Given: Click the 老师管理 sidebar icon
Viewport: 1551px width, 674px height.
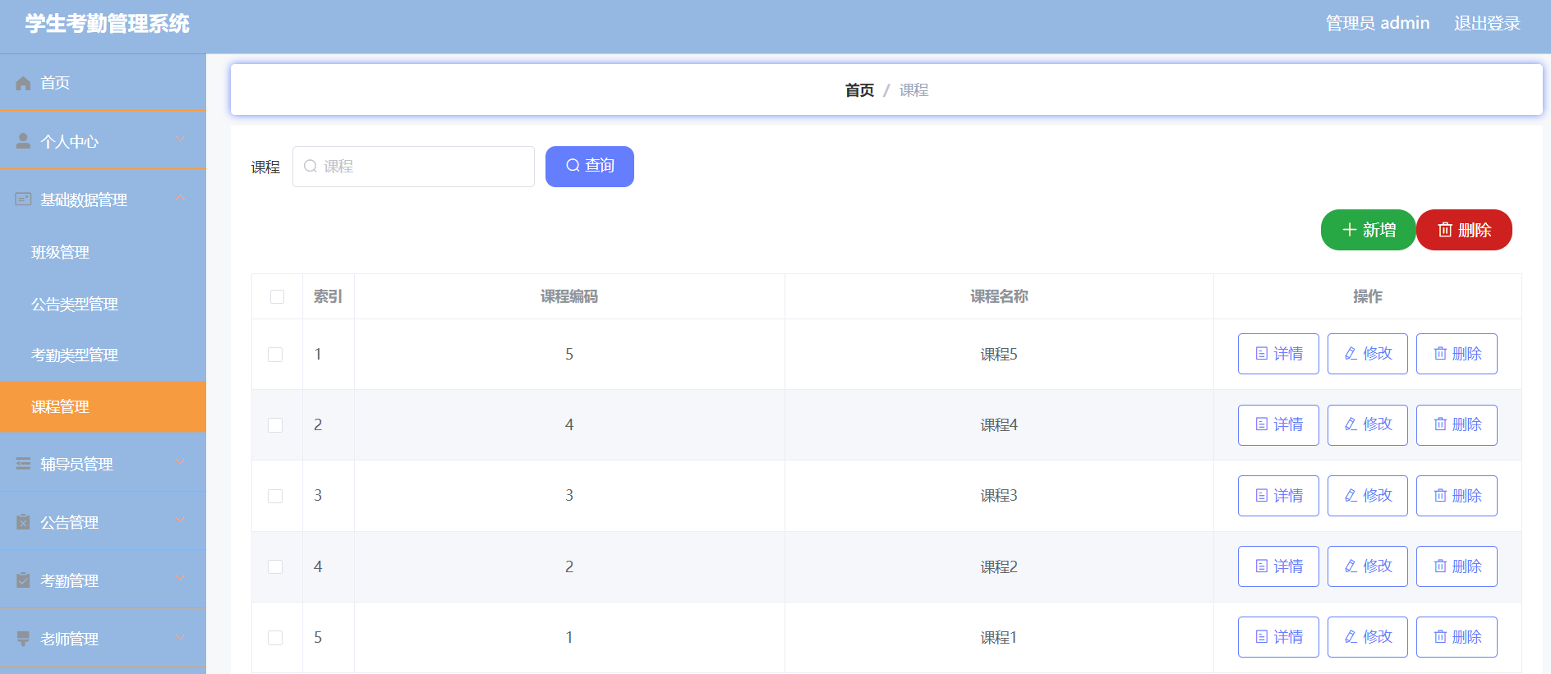Looking at the screenshot, I should [x=23, y=639].
